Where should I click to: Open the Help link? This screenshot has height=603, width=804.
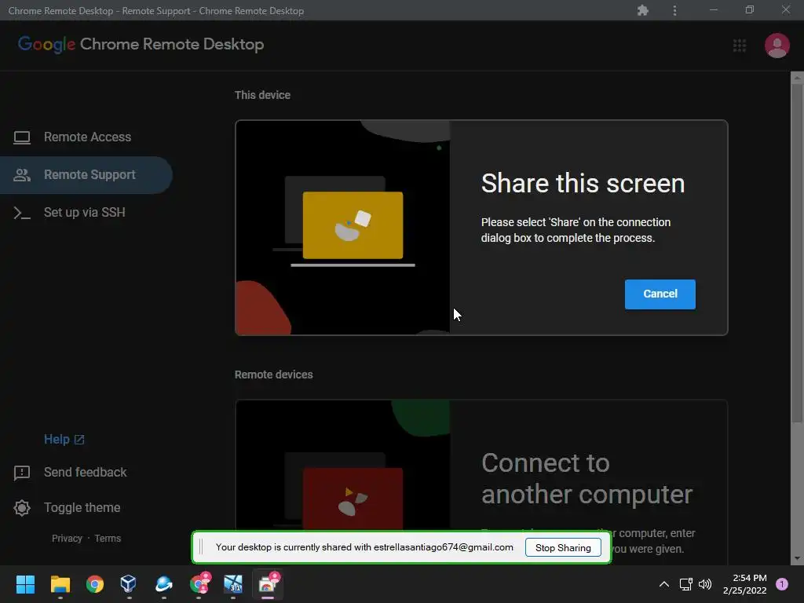(57, 440)
